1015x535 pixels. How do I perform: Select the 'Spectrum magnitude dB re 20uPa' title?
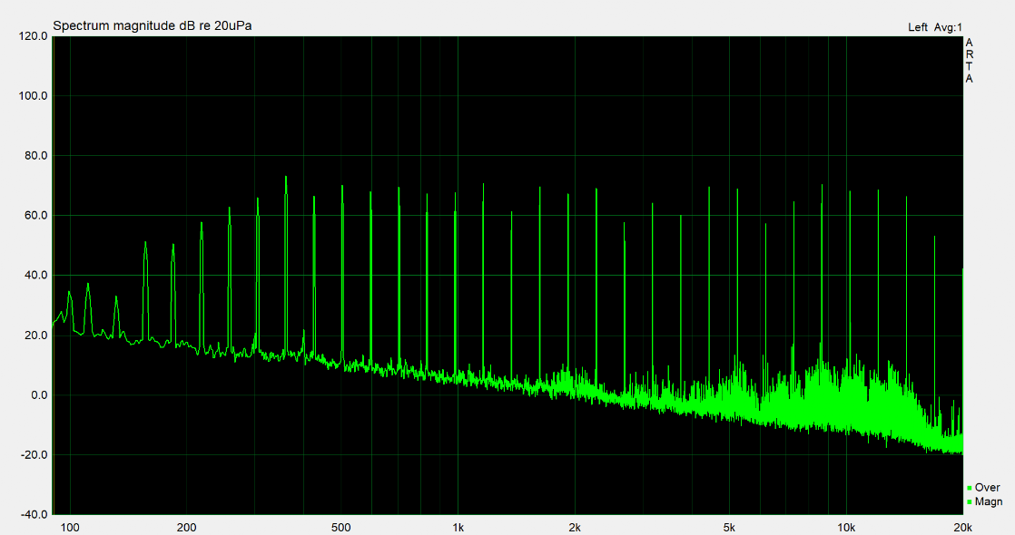tap(153, 26)
